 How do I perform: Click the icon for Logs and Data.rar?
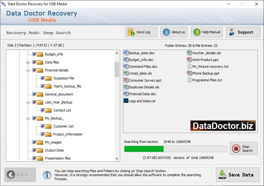click(126, 101)
